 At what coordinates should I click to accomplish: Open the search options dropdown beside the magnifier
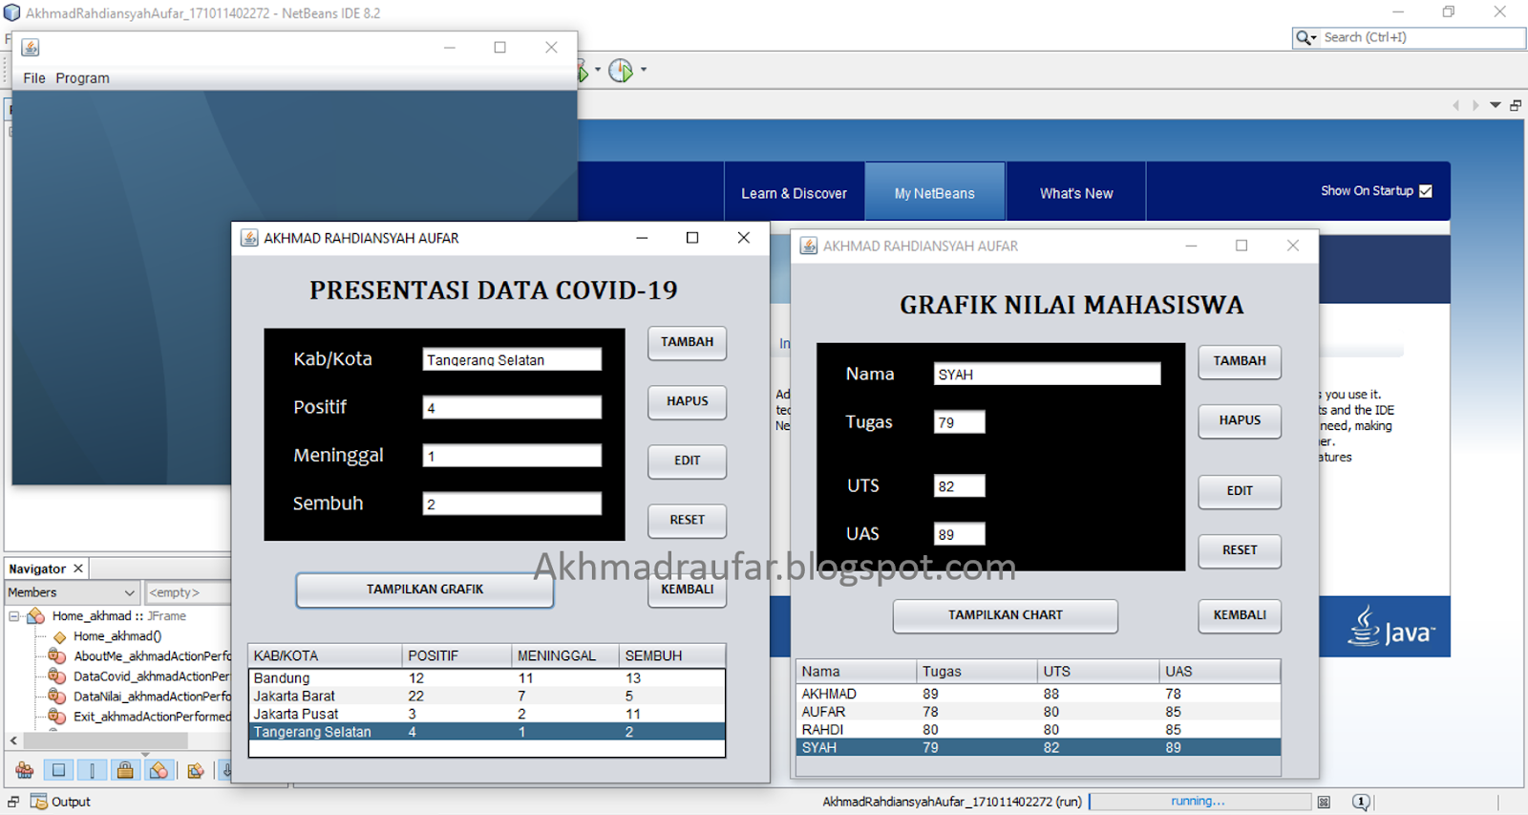[1314, 38]
